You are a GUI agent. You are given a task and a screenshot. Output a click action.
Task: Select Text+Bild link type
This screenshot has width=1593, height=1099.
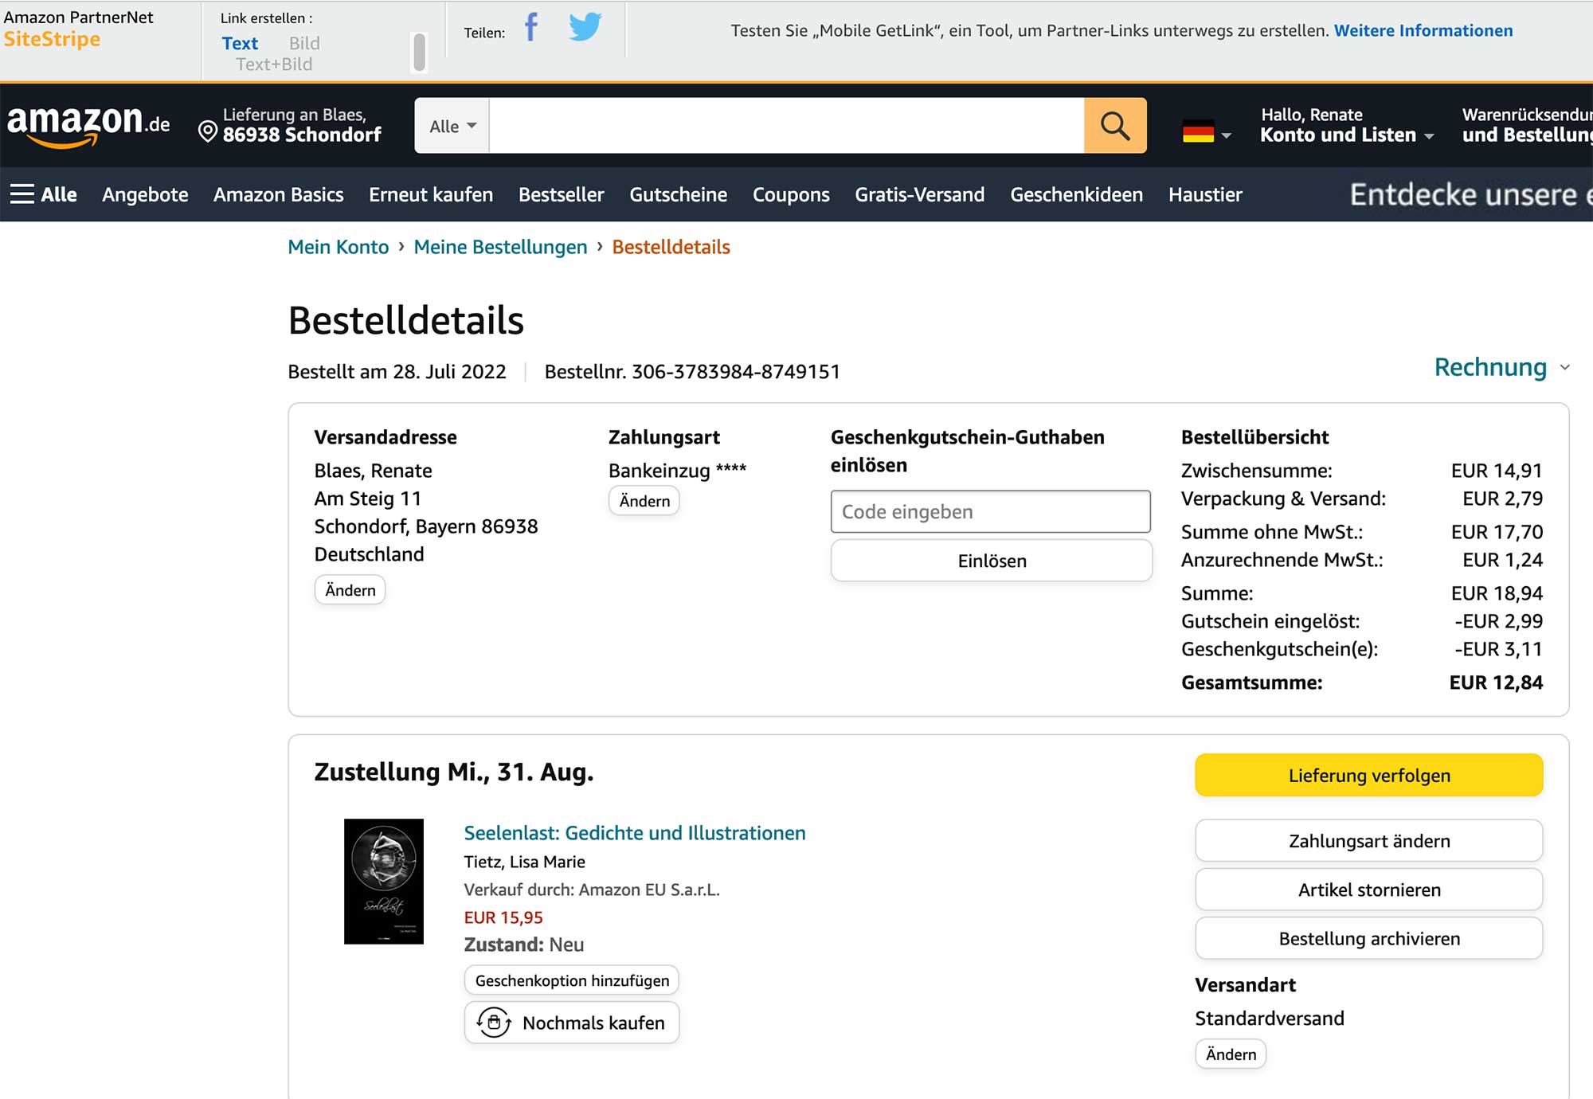[x=274, y=65]
